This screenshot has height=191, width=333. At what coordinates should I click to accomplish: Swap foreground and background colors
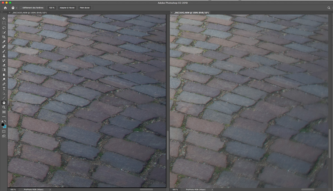[x=5, y=121]
